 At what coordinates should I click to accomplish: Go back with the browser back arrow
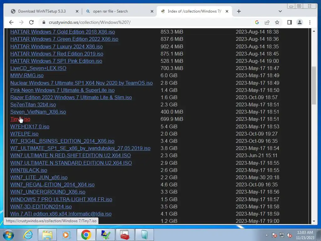[11, 22]
